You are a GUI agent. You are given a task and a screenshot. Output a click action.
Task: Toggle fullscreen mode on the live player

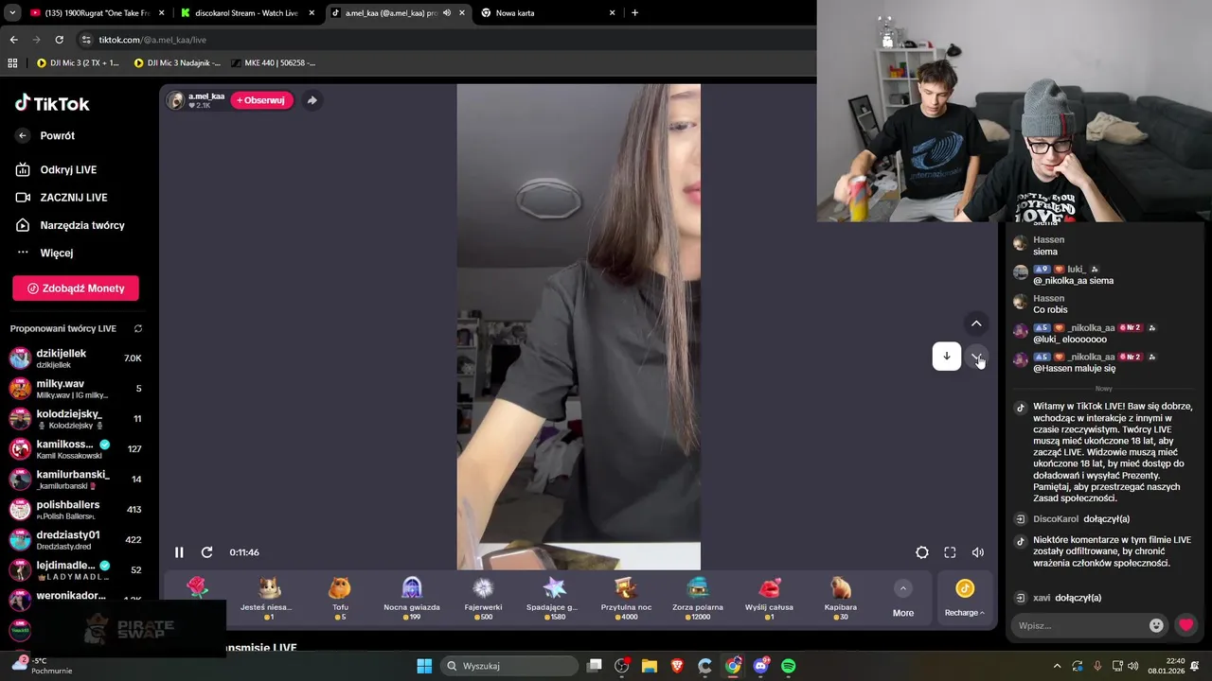pos(950,552)
